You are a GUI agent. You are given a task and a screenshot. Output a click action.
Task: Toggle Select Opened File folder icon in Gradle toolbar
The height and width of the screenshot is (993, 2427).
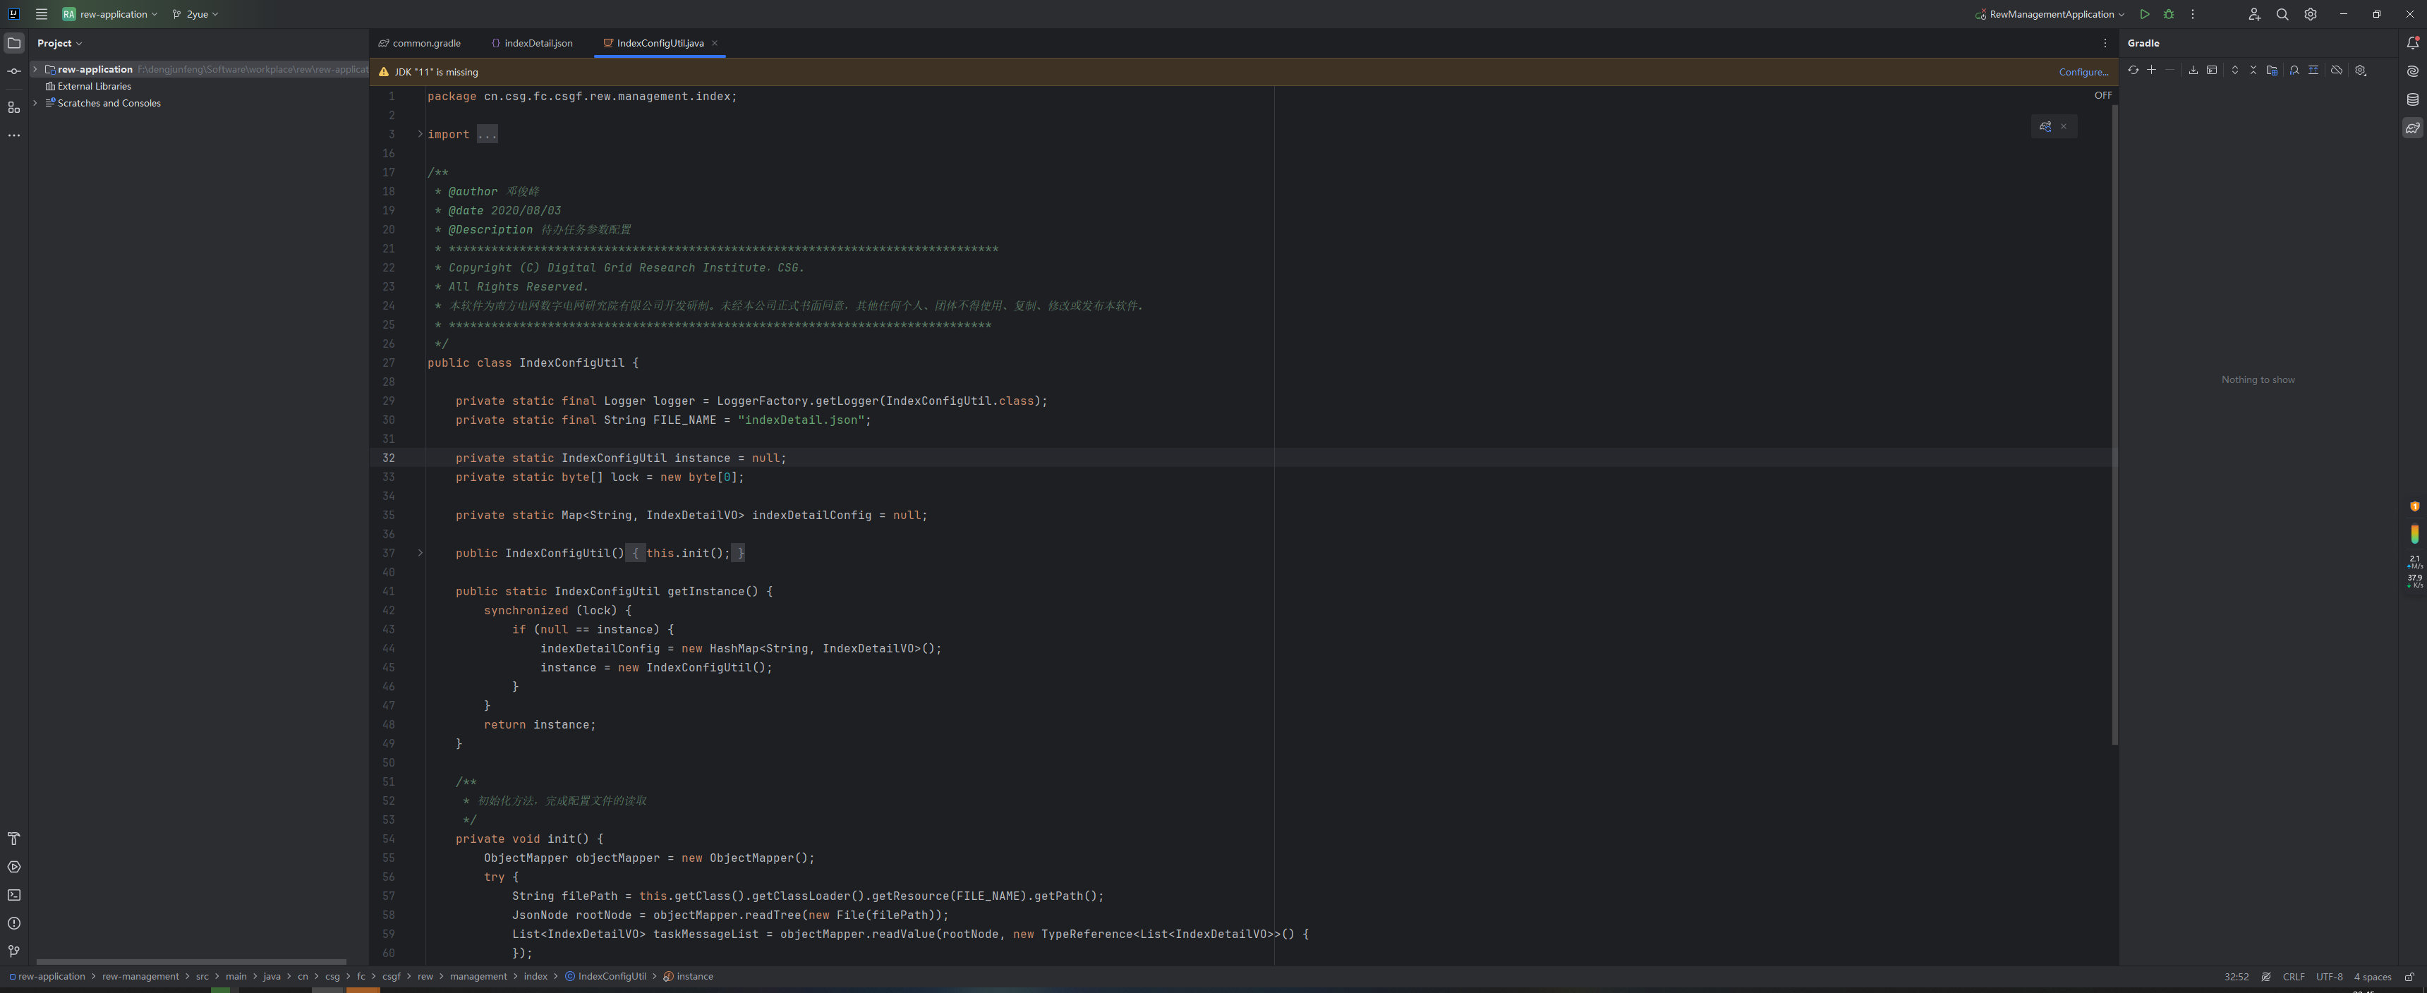pyautogui.click(x=2272, y=71)
